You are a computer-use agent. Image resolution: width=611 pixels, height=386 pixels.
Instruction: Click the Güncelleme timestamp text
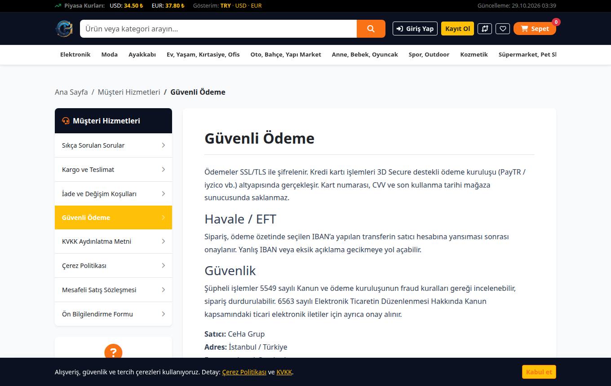click(x=517, y=6)
